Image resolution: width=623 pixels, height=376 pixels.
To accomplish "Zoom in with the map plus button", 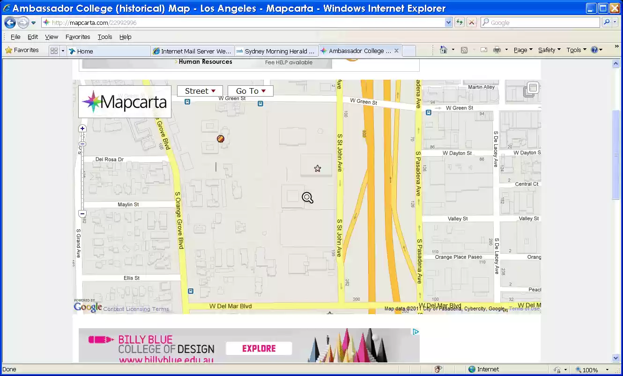I will [82, 128].
